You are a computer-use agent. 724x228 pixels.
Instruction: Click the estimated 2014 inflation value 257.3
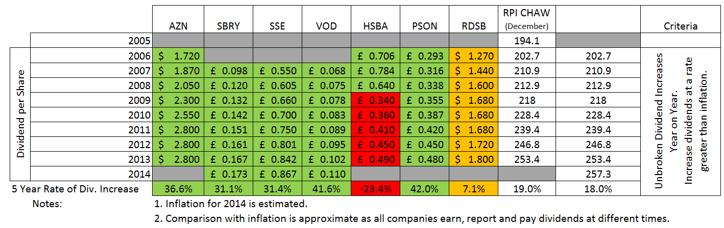click(x=596, y=174)
